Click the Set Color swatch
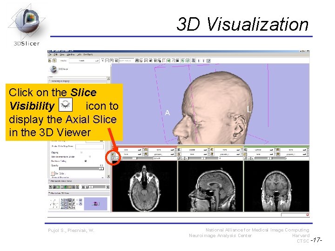The width and height of the screenshot is (335, 251). (x=53, y=173)
